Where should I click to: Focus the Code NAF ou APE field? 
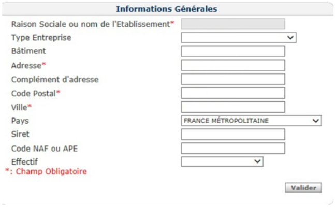233,149
